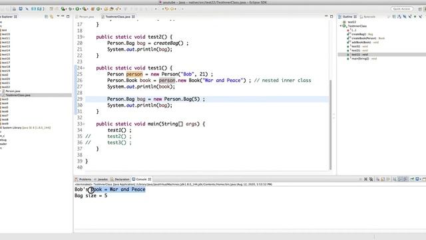Collapse the main method fold marker on line 33
This screenshot has height=240, width=426.
pyautogui.click(x=84, y=124)
